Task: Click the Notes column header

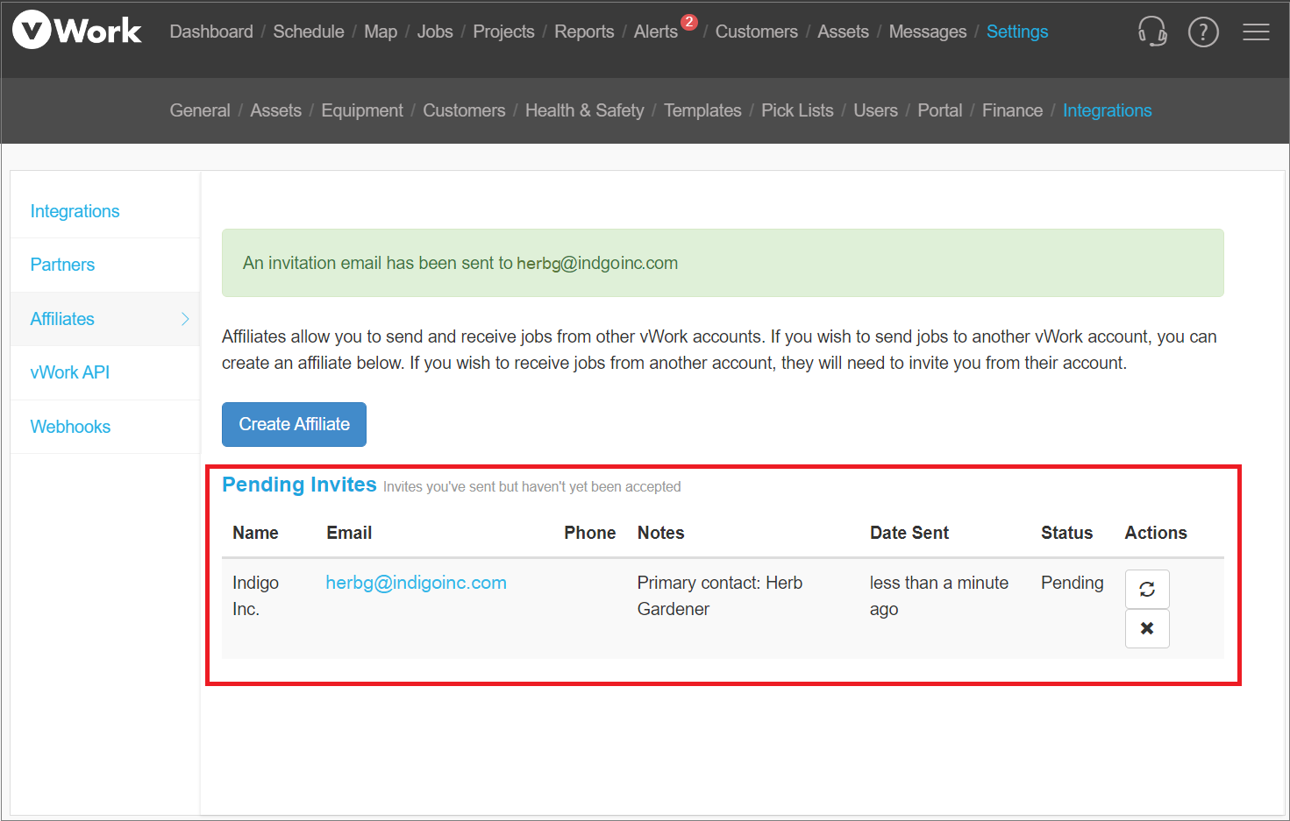Action: [x=660, y=533]
